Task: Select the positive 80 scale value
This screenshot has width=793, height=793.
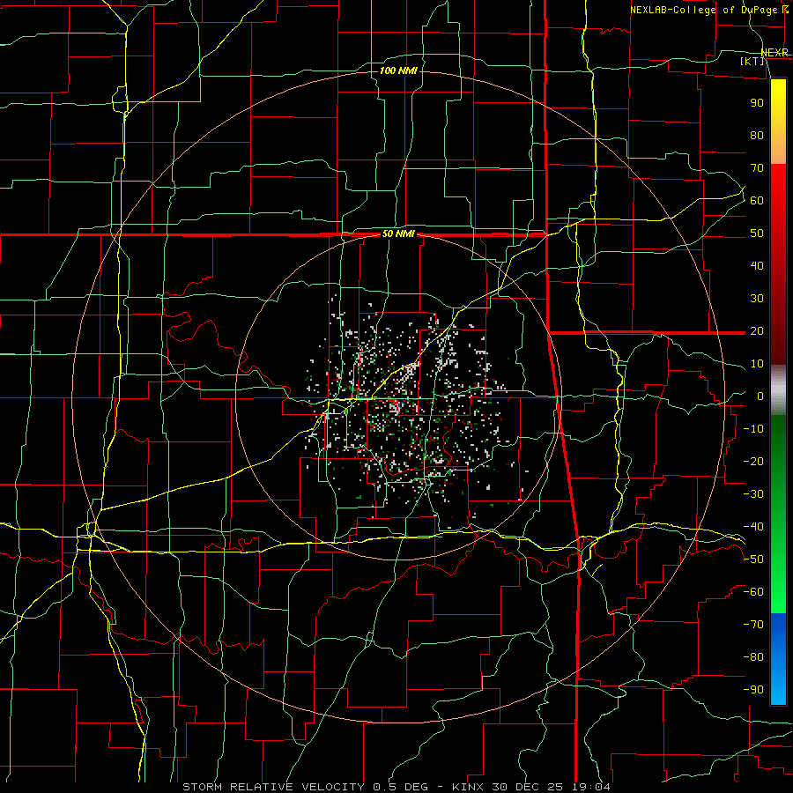Action: click(757, 135)
